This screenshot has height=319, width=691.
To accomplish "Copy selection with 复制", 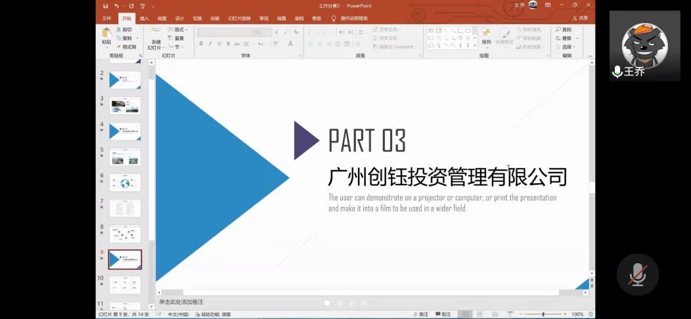I will coord(124,38).
